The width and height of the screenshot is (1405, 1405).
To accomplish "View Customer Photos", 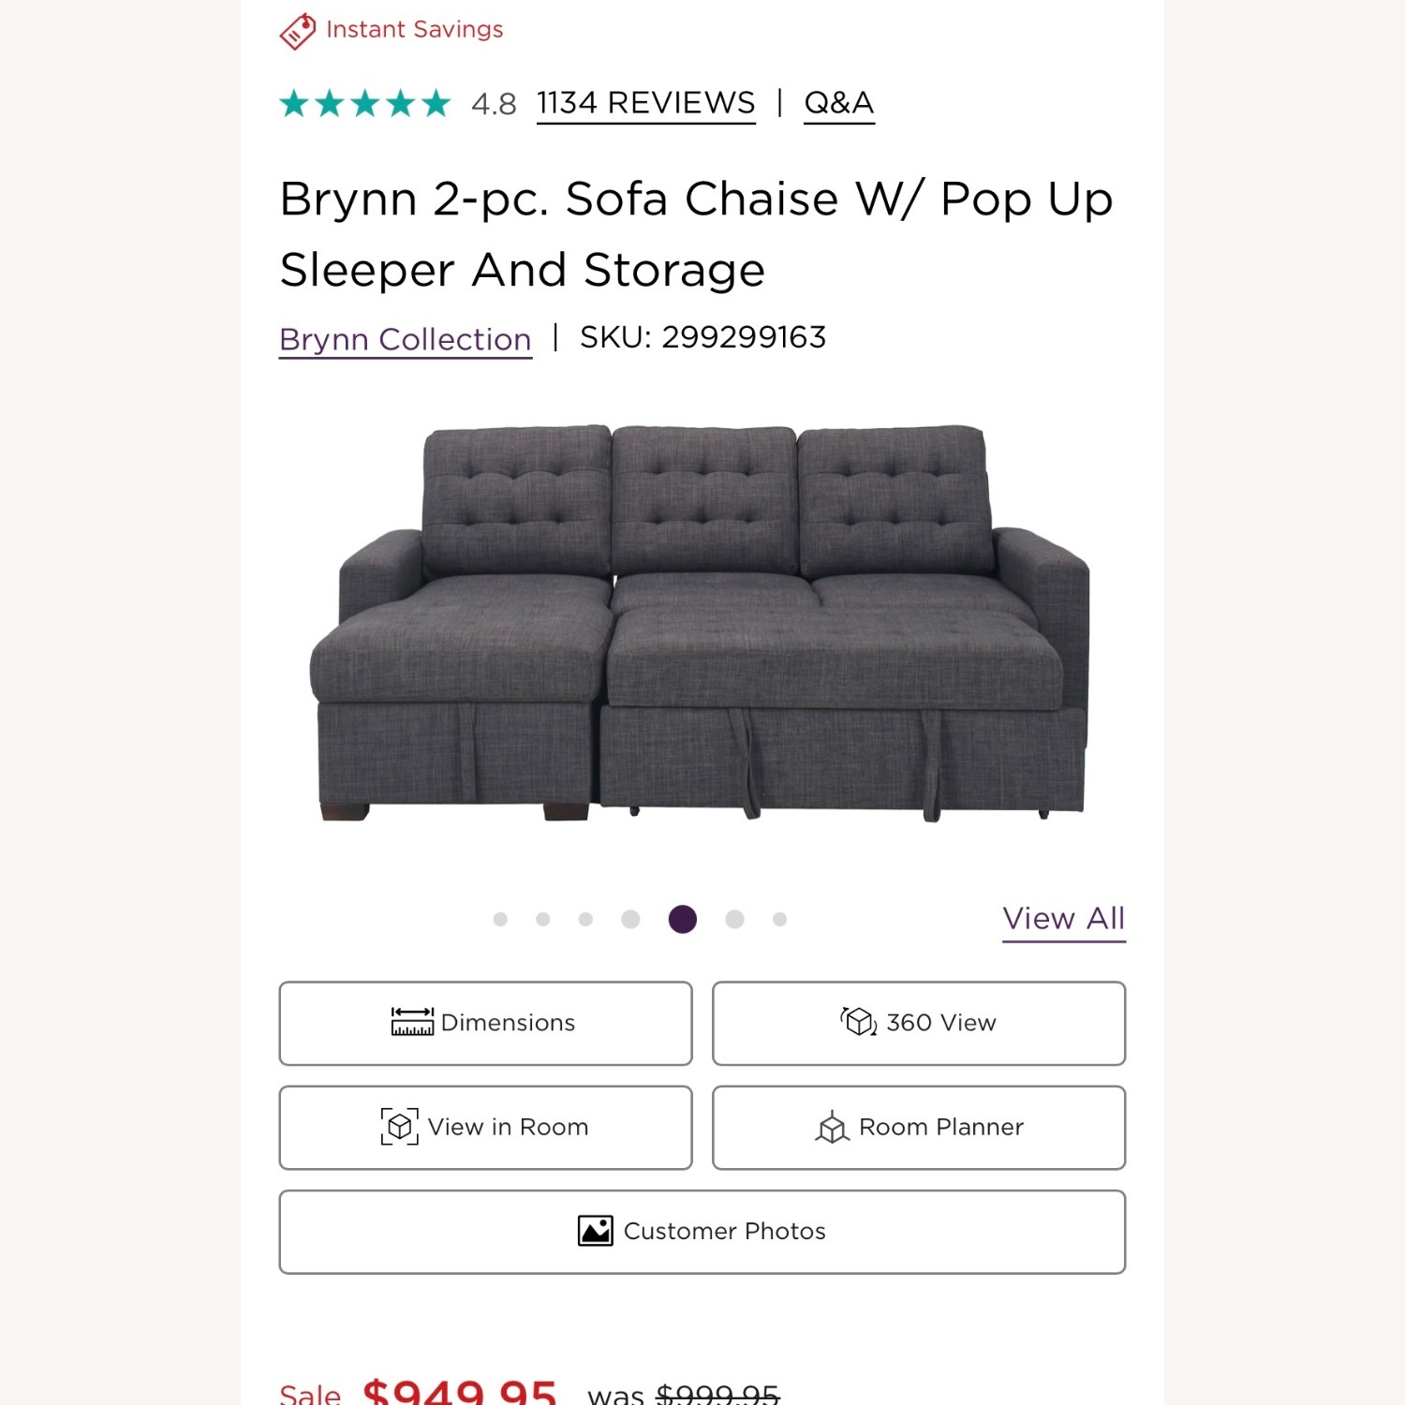I will (702, 1231).
